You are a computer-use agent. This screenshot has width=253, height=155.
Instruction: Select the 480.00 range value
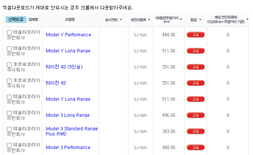[169, 148]
